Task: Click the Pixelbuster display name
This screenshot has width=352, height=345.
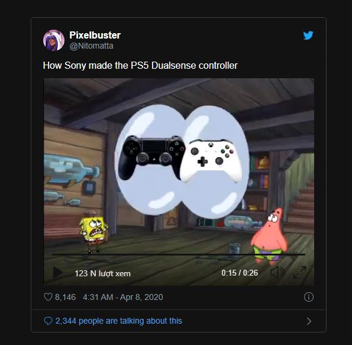Action: tap(95, 35)
